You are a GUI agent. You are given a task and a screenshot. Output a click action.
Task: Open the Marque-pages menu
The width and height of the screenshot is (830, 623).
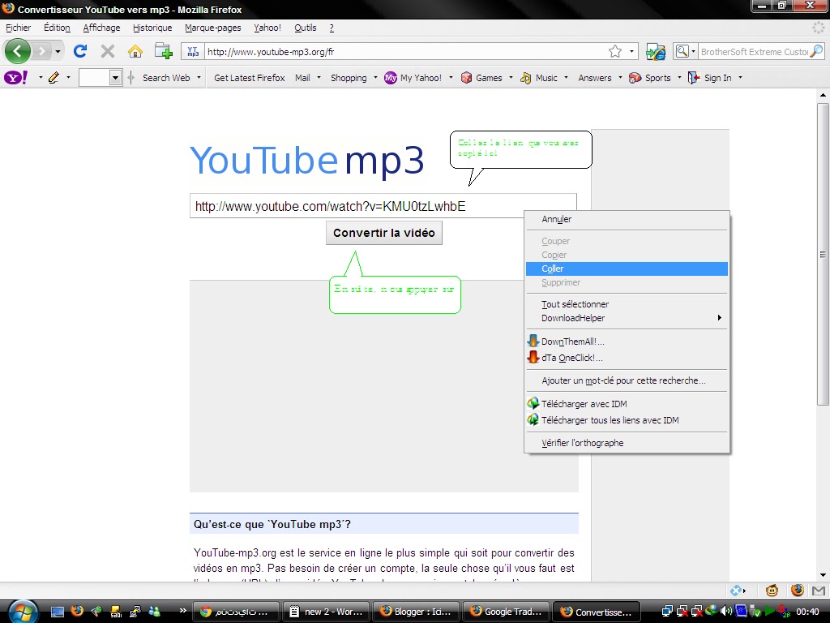tap(213, 28)
